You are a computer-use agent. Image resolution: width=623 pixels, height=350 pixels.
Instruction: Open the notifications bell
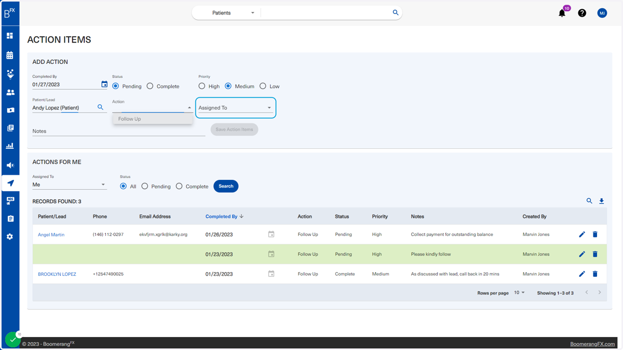coord(562,13)
